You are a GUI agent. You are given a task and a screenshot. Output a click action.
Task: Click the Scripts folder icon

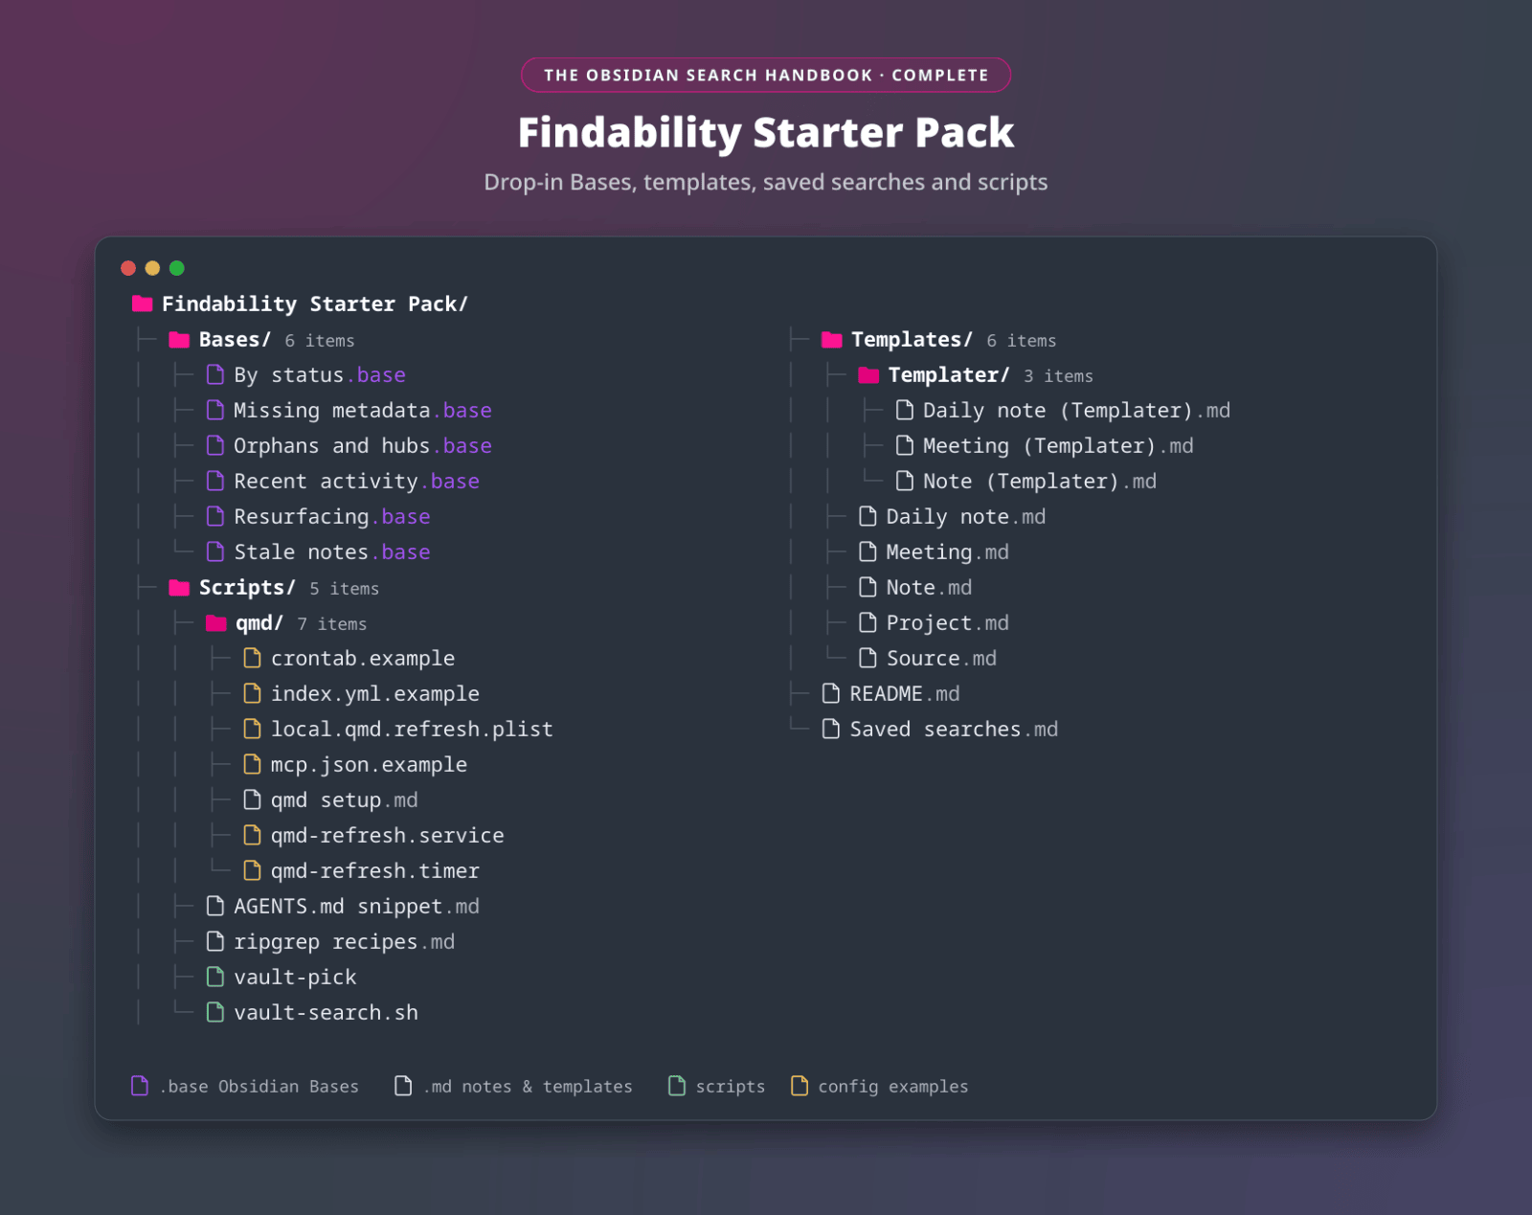point(179,588)
